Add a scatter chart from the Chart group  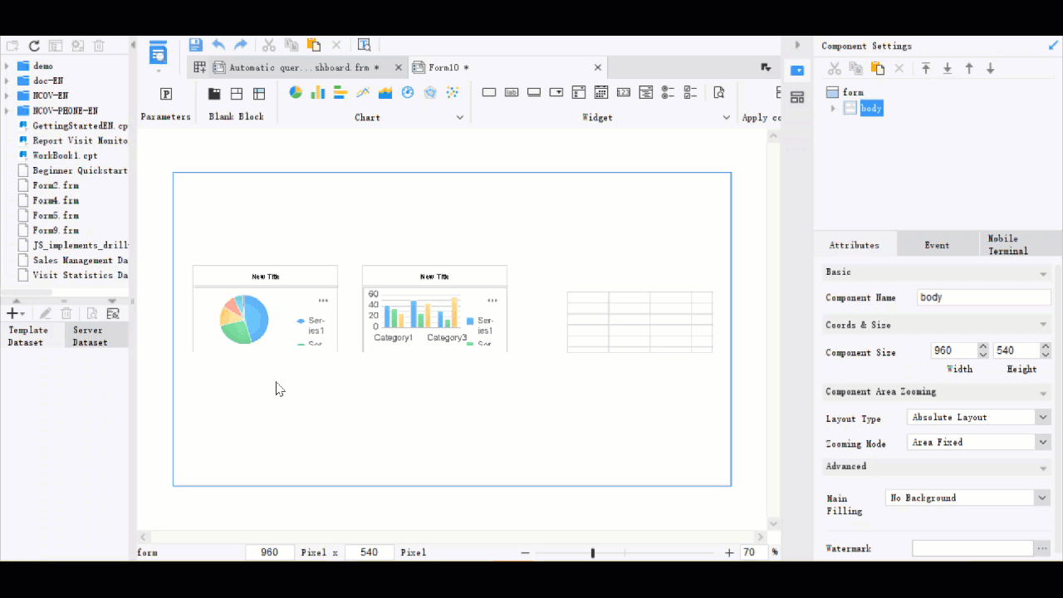[453, 92]
